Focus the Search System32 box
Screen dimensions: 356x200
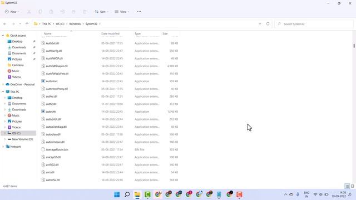pos(314,24)
